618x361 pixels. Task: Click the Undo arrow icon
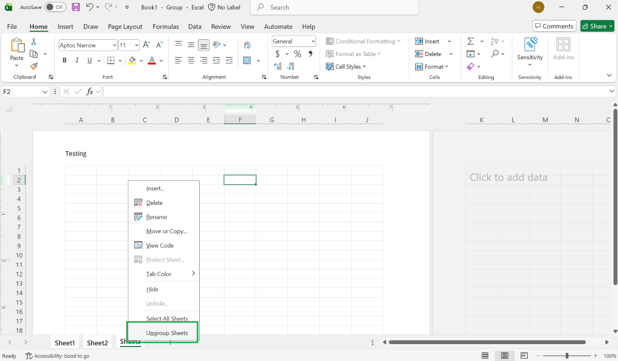coord(89,7)
